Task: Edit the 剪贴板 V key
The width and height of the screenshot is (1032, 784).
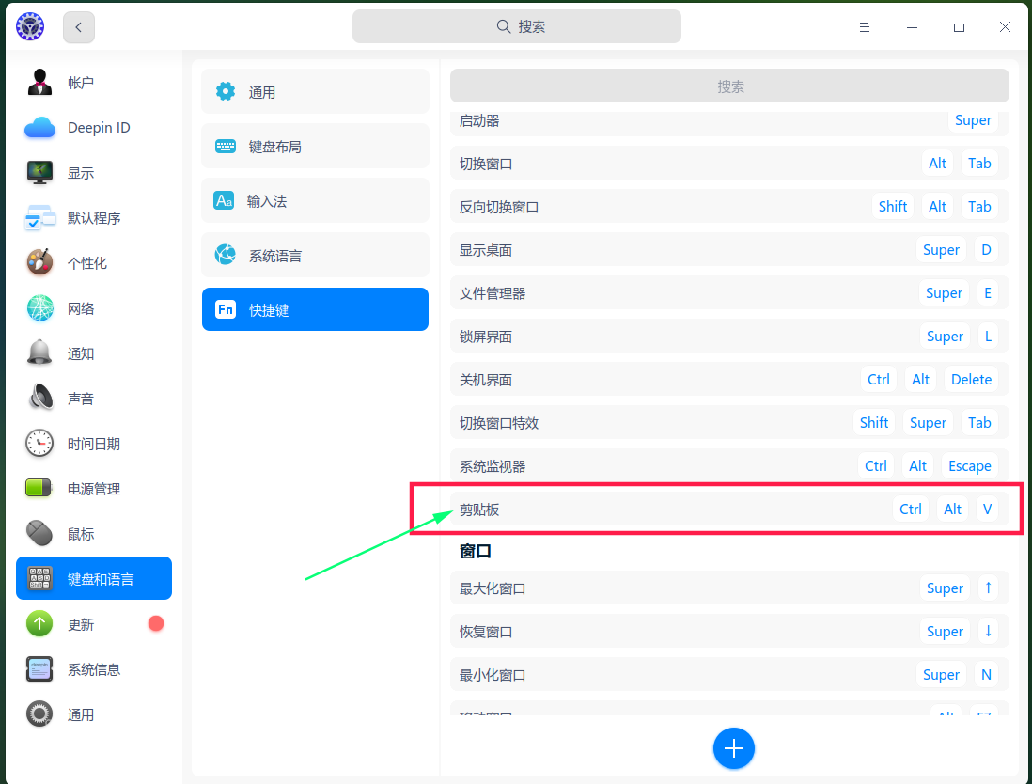Action: coord(987,510)
